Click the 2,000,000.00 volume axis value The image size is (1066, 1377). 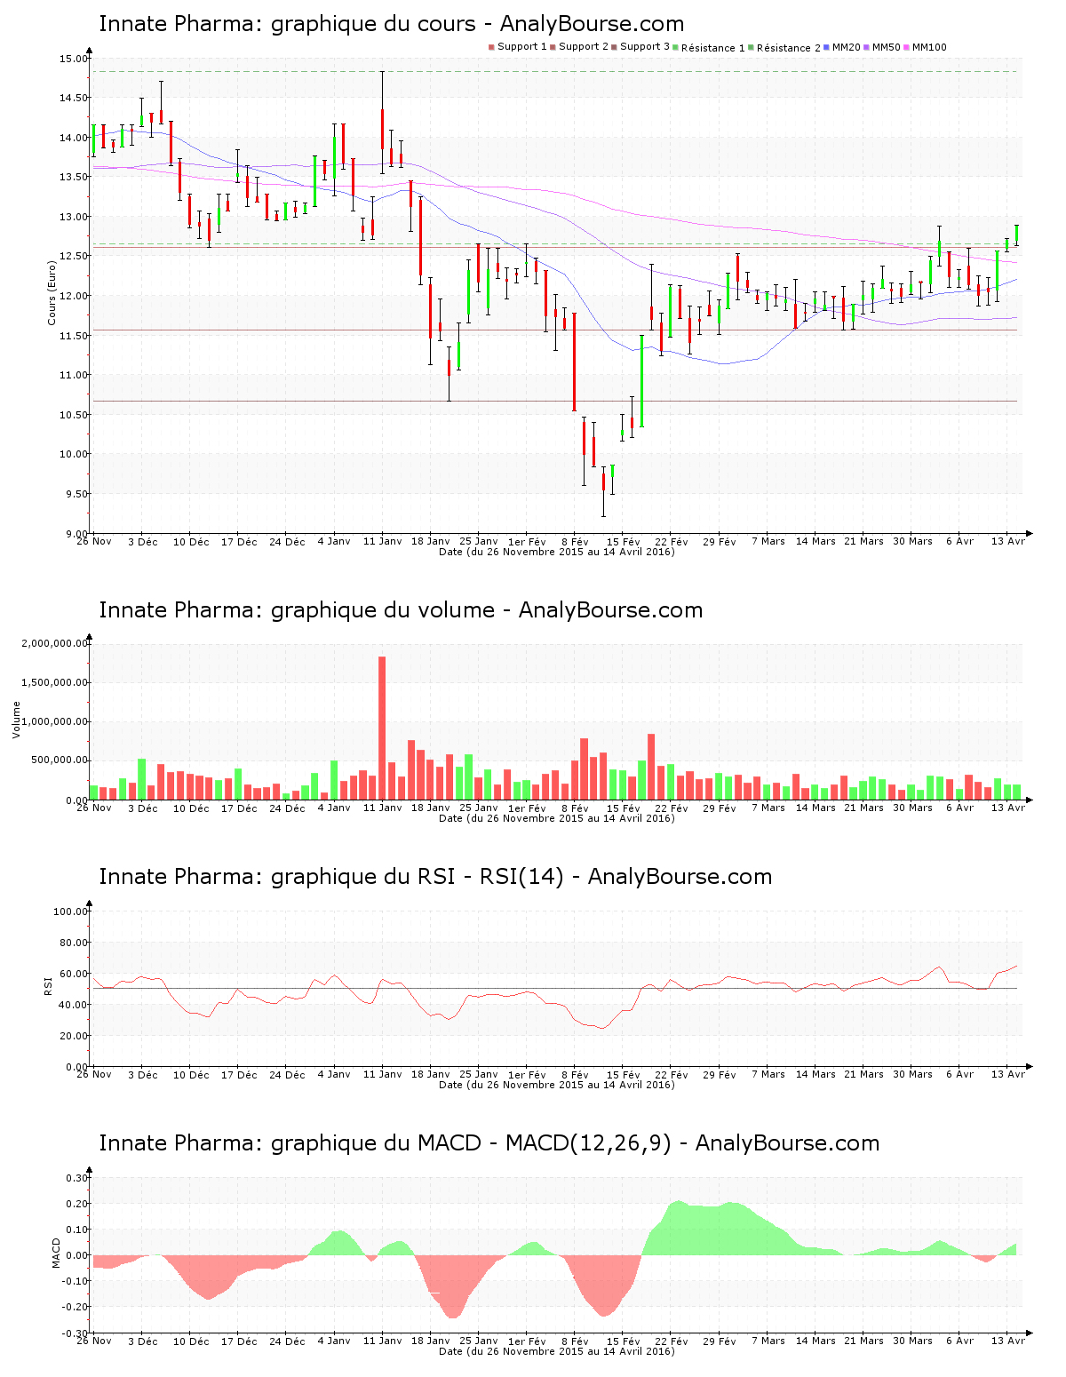54,643
